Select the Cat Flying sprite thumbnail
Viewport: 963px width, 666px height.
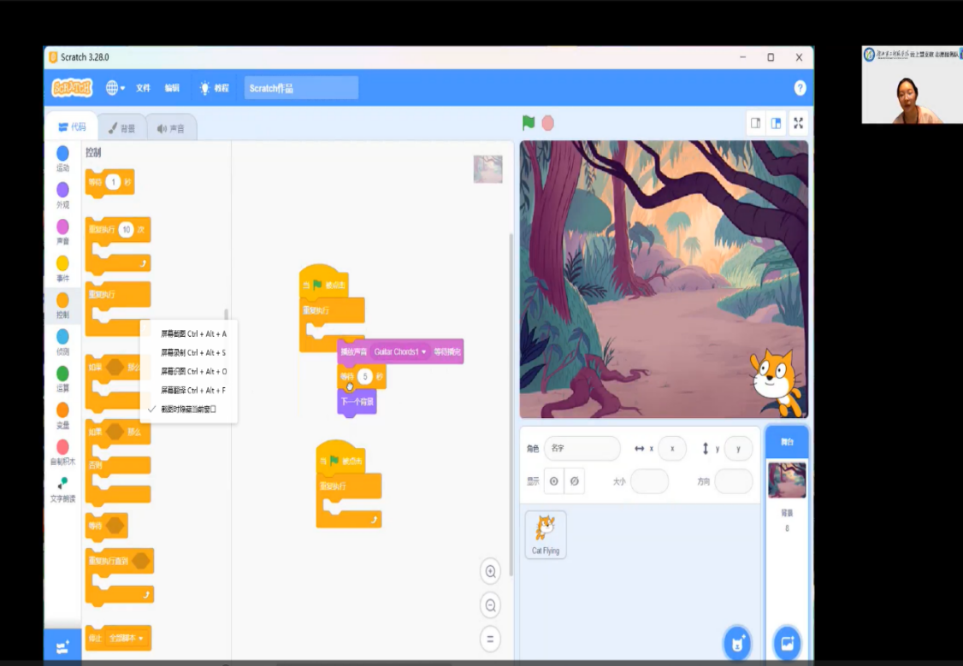545,534
